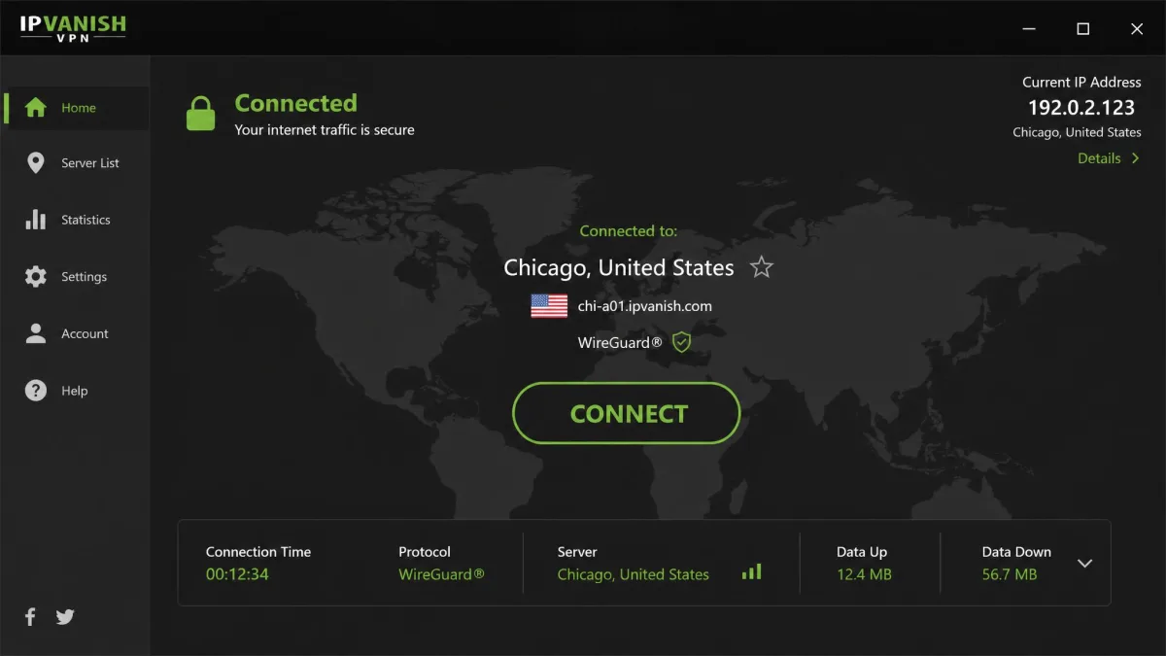Open the Help menu item

click(77, 391)
